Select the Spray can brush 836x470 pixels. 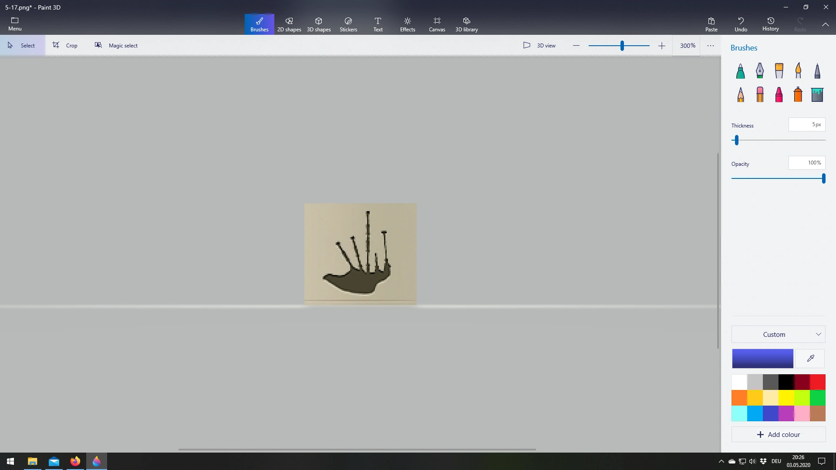[798, 94]
